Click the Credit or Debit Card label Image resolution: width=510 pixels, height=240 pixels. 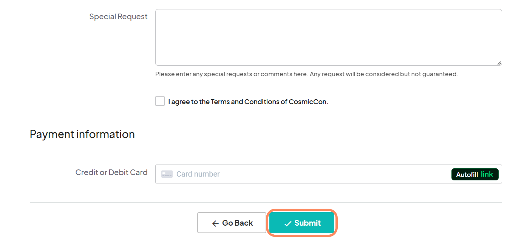click(111, 172)
